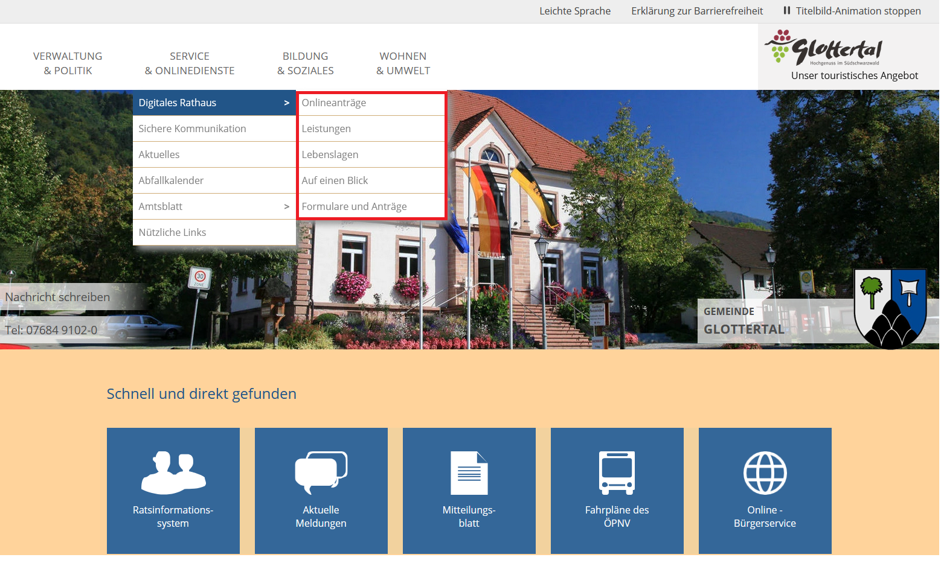Image resolution: width=941 pixels, height=569 pixels.
Task: Open the Abfallkalender menu entry
Action: 171,181
